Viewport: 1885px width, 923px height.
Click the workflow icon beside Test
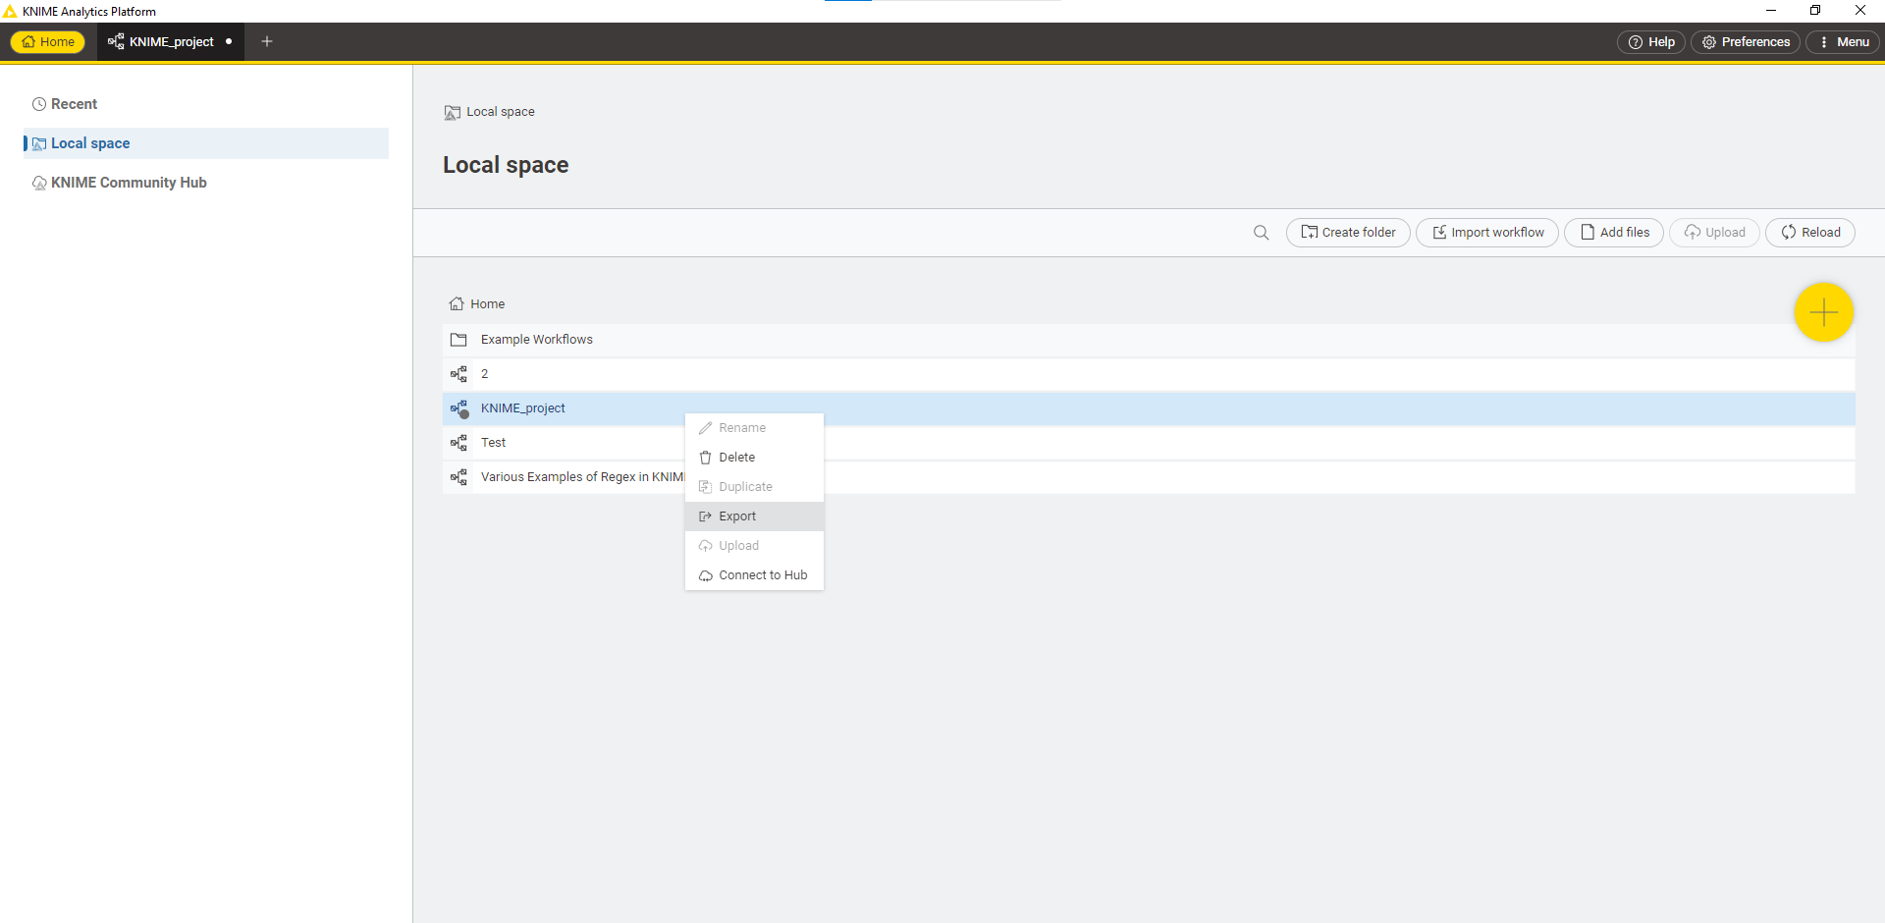click(x=458, y=443)
